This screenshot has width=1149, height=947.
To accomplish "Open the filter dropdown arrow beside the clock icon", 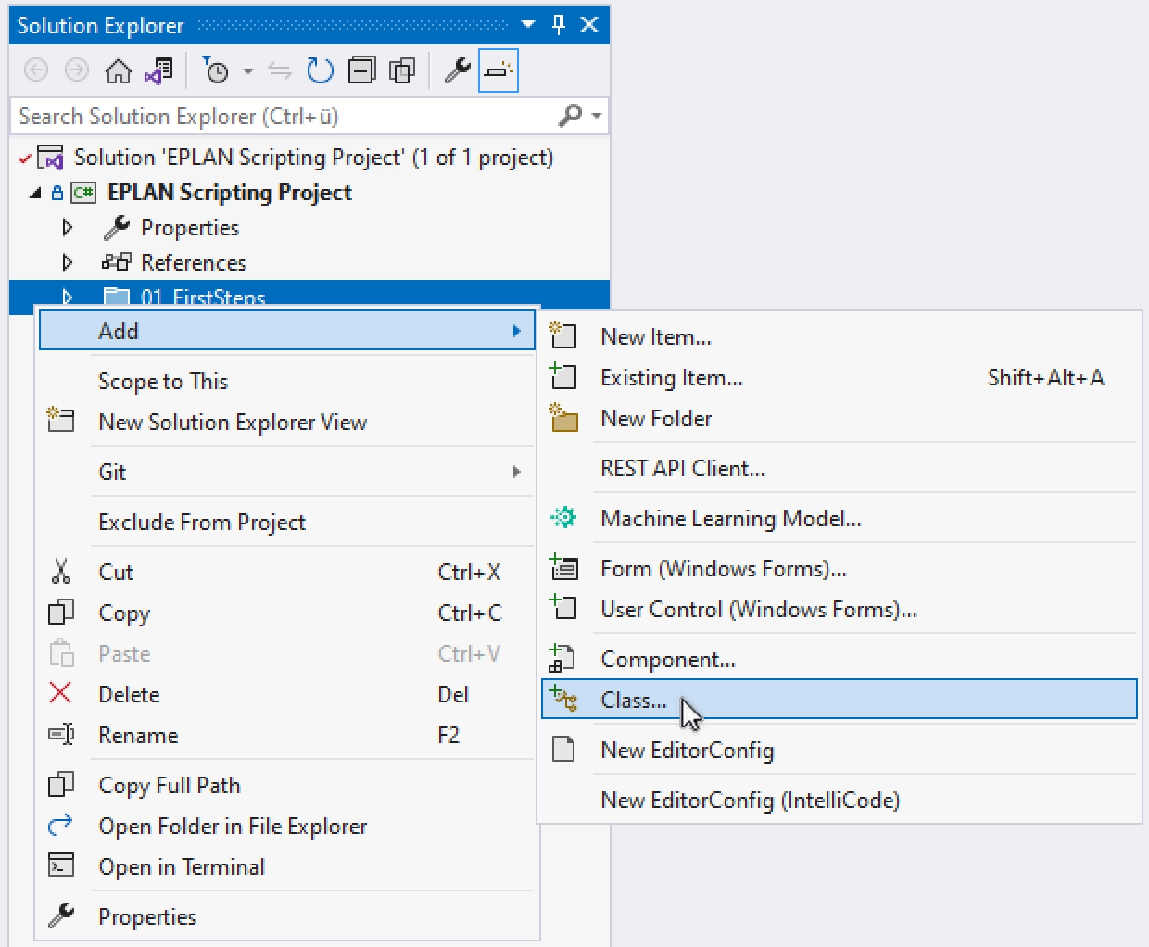I will pos(247,70).
